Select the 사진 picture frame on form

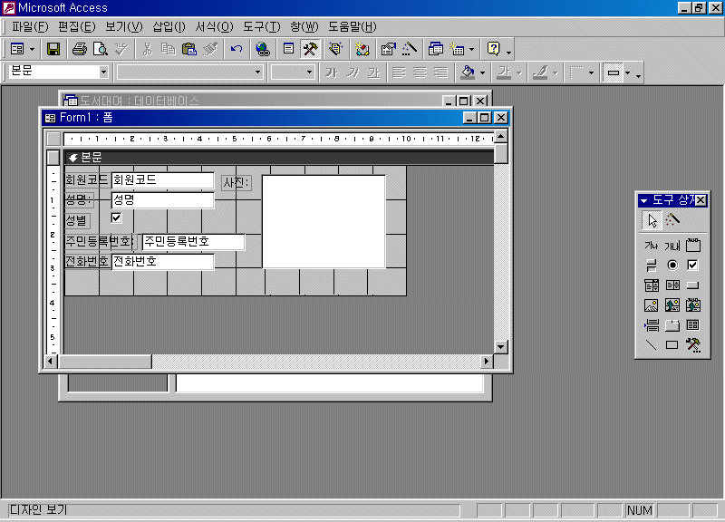tap(324, 221)
